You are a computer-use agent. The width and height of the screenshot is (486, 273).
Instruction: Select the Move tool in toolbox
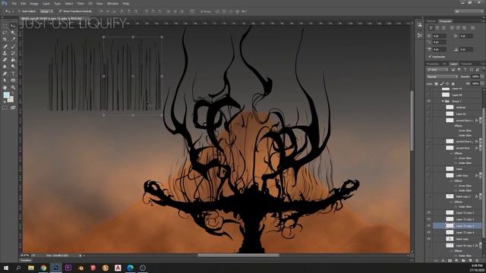(x=13, y=27)
